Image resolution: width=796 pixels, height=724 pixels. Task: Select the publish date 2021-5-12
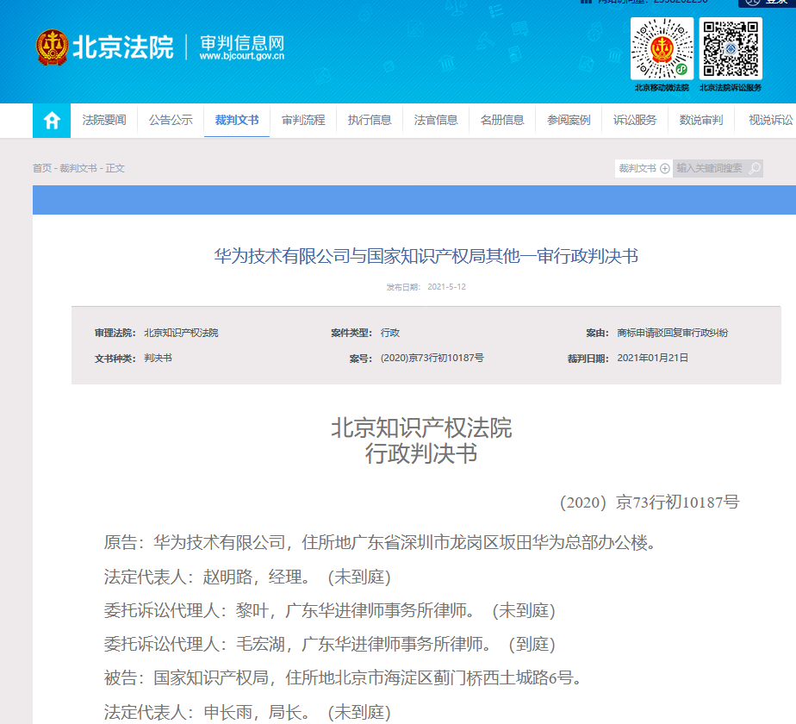point(446,287)
